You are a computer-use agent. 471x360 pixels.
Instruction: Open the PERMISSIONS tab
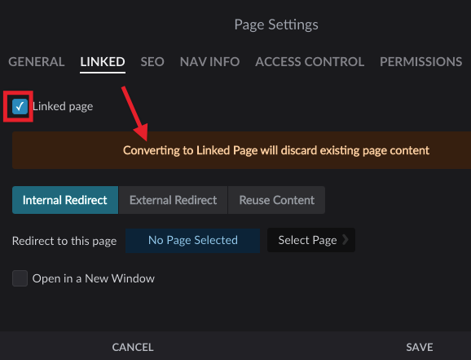click(x=420, y=62)
